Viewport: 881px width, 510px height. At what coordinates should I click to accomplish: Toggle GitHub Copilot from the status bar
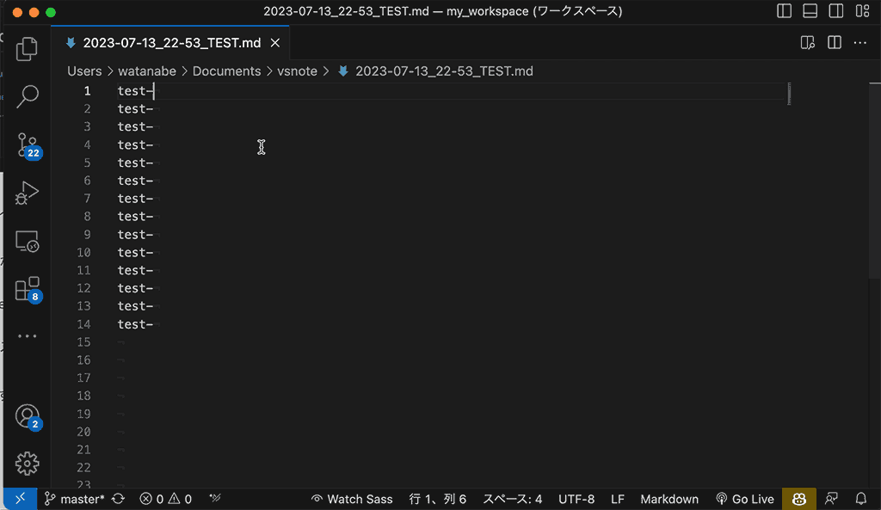click(x=798, y=499)
